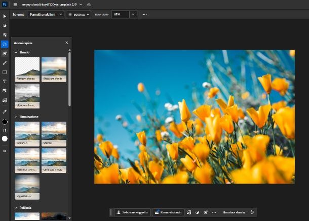309x221 pixels.
Task: Select the Type text tool
Action: tap(5, 82)
